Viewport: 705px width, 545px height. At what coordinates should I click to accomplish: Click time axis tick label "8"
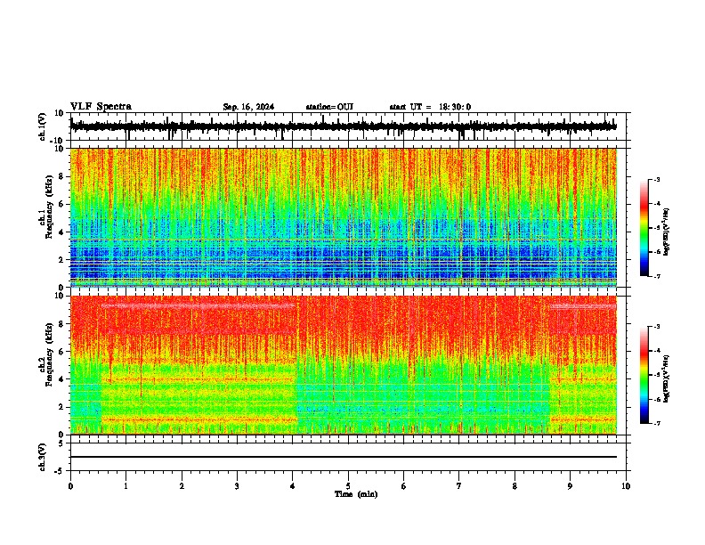click(x=515, y=485)
